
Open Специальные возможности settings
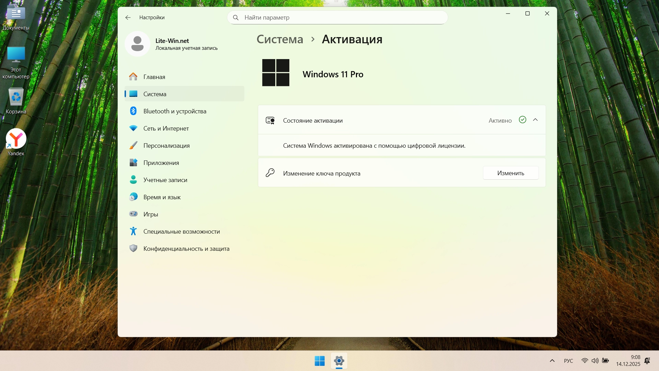coord(181,232)
